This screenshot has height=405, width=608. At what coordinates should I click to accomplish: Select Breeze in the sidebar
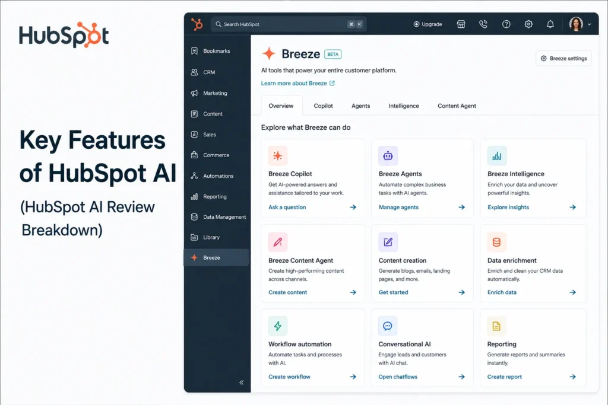click(x=216, y=257)
